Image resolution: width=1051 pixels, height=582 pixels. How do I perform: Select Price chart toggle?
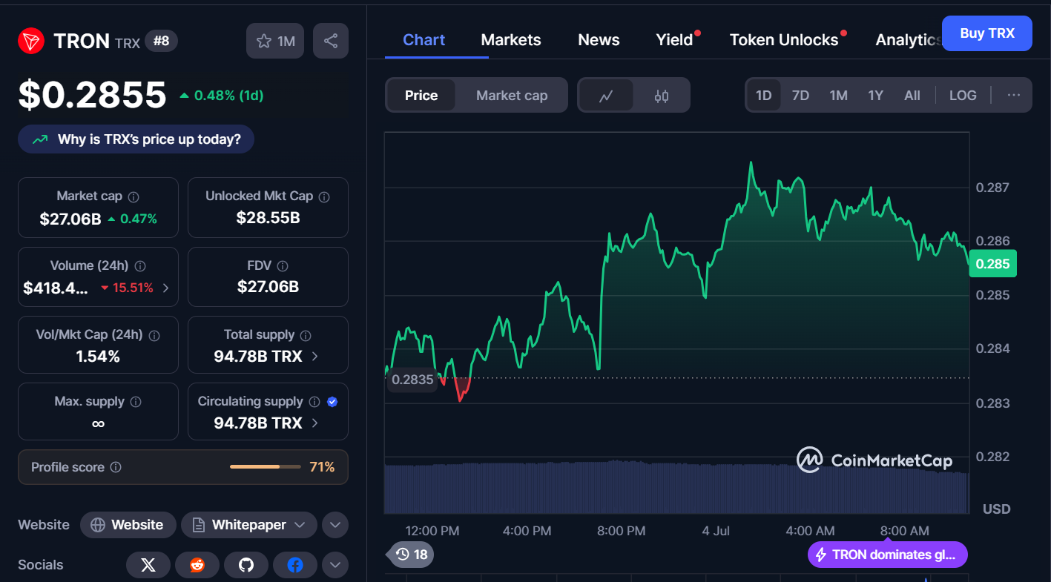coord(421,96)
